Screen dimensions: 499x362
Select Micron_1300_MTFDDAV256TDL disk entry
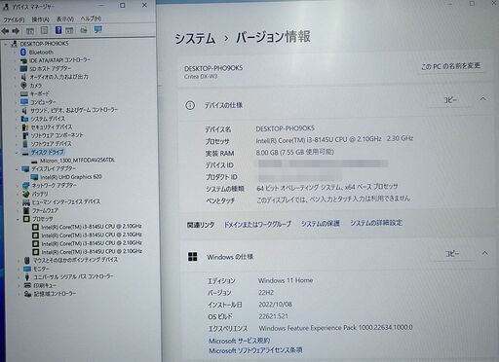point(77,161)
